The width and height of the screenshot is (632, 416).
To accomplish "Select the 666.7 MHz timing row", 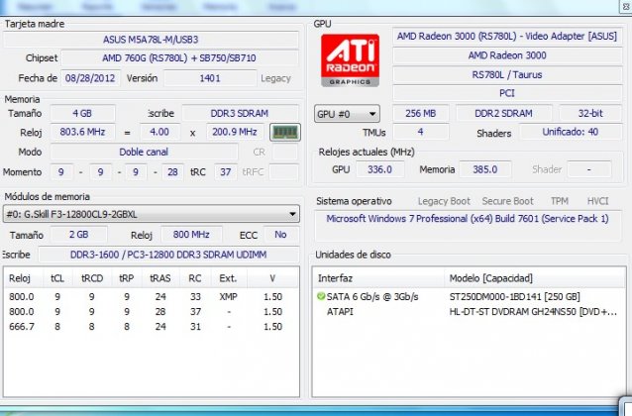I will [x=152, y=327].
